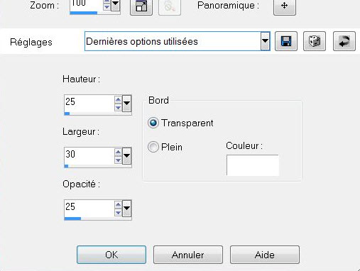Open help with the Aide button
The height and width of the screenshot is (271, 360).
point(265,255)
